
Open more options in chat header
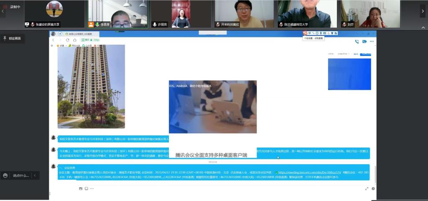pos(372,41)
